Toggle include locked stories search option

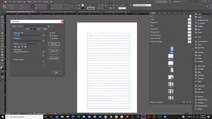pos(19,47)
